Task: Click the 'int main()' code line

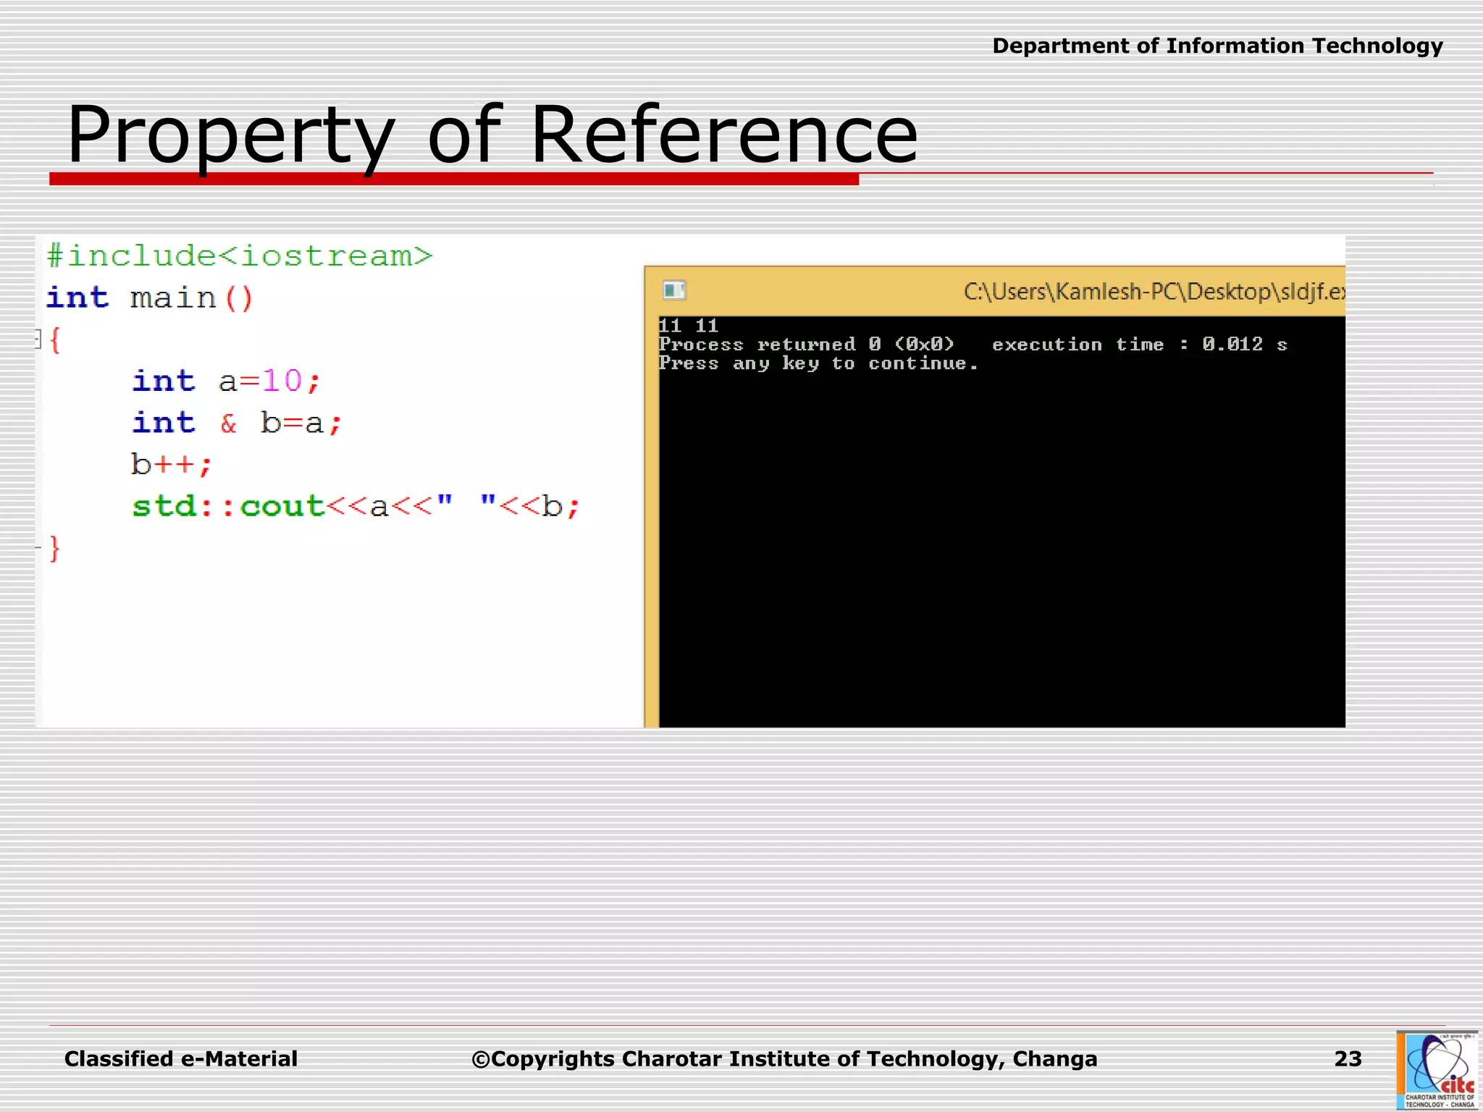Action: pyautogui.click(x=150, y=298)
